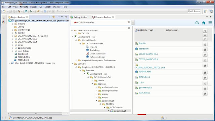Click Collapse All in Project Explorer

(x=50, y=17)
